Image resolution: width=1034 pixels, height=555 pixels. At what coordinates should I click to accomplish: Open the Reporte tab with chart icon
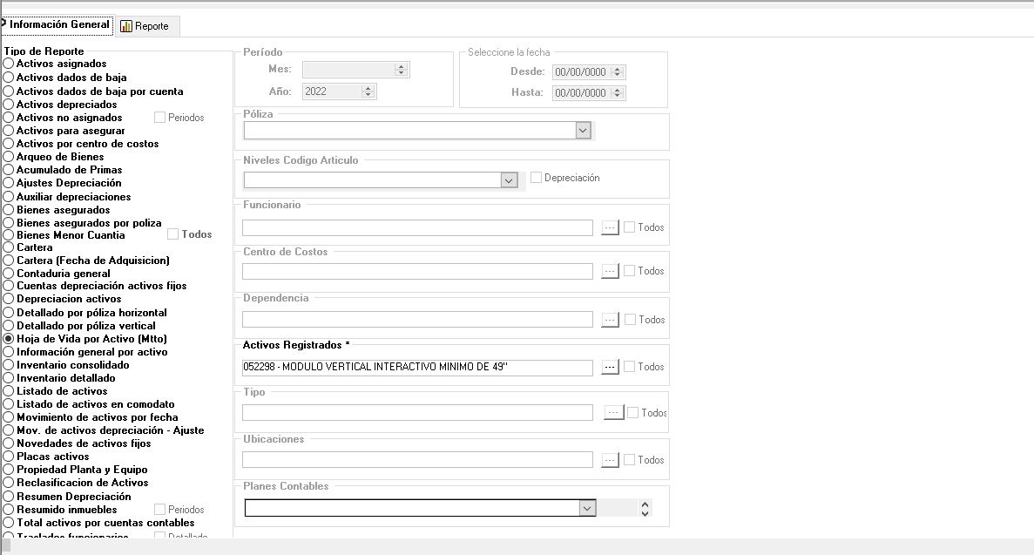click(145, 26)
